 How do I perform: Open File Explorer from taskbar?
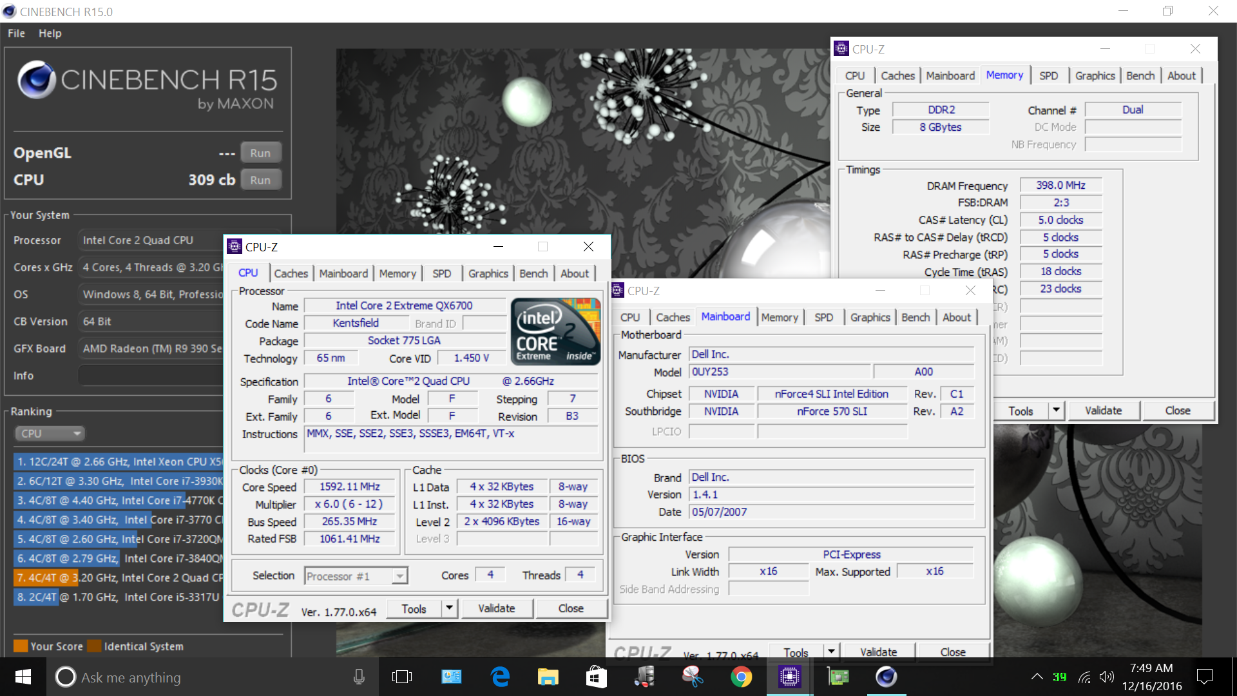(548, 677)
